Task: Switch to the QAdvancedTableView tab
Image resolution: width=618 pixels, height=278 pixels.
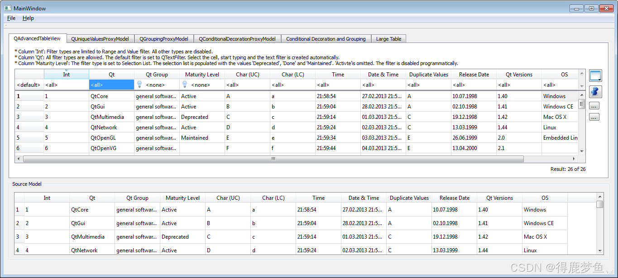Action: click(x=37, y=38)
